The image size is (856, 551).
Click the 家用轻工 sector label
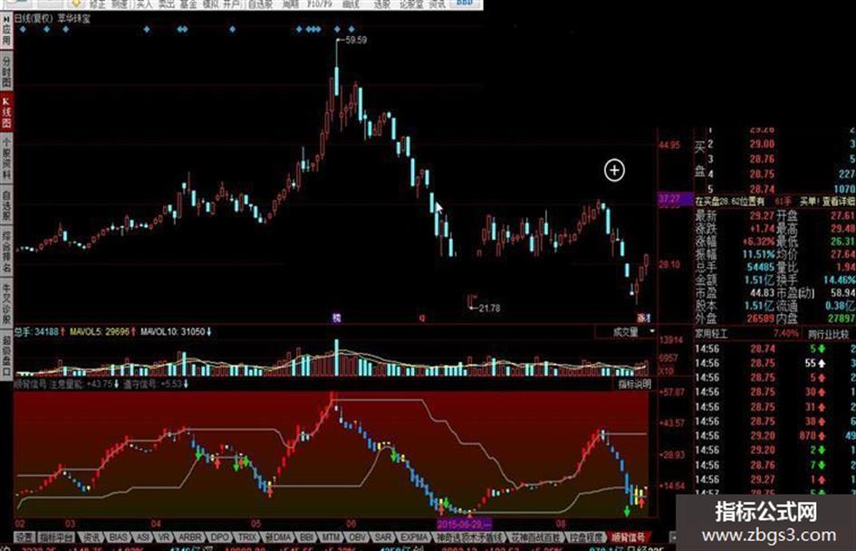click(711, 334)
